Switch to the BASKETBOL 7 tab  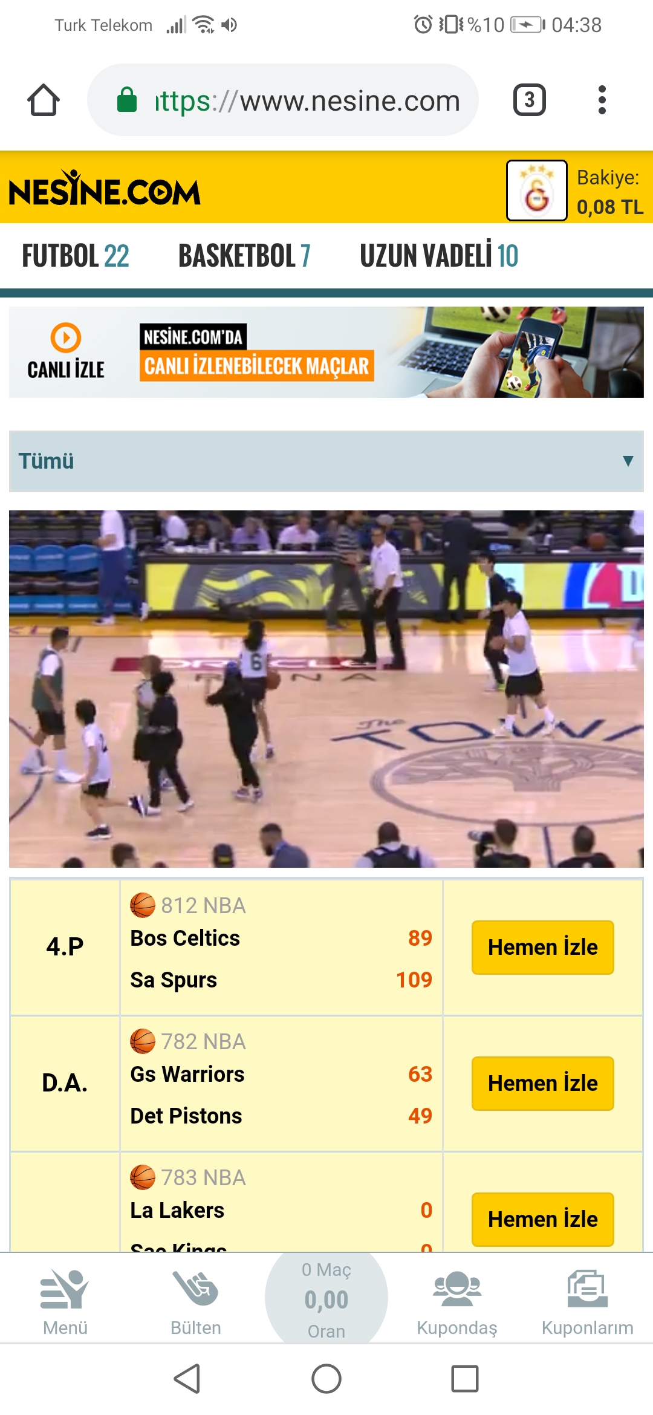tap(244, 256)
